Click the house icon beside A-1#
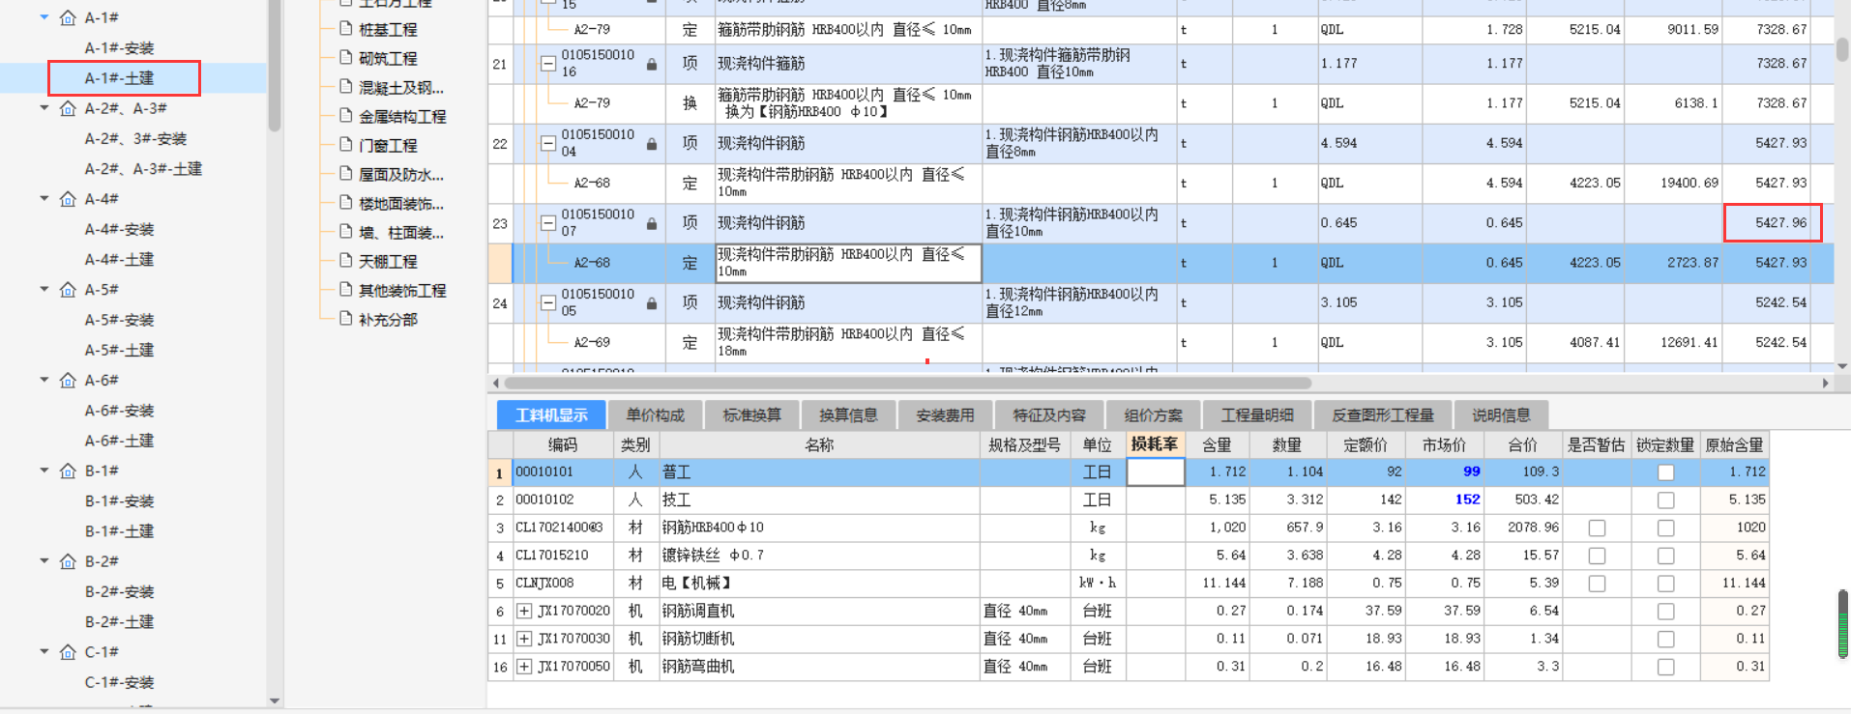The height and width of the screenshot is (714, 1851). click(x=68, y=17)
